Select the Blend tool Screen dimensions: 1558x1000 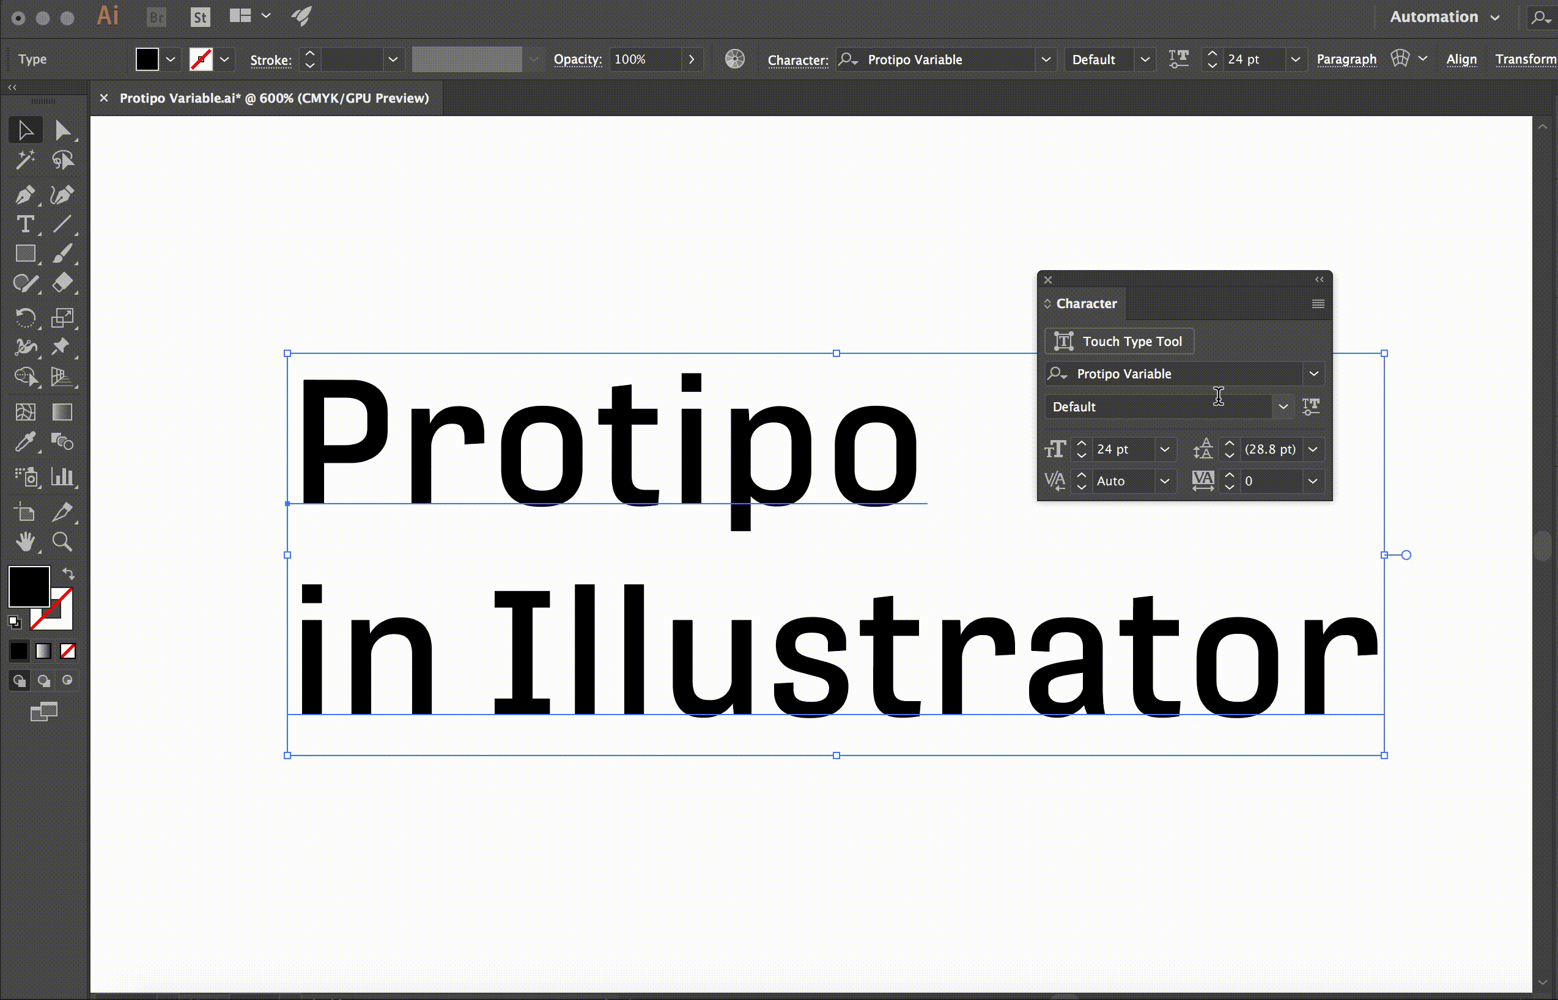(62, 442)
